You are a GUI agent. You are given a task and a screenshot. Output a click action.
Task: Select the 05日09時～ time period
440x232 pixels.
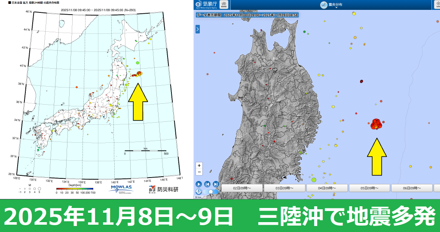tap(369, 188)
